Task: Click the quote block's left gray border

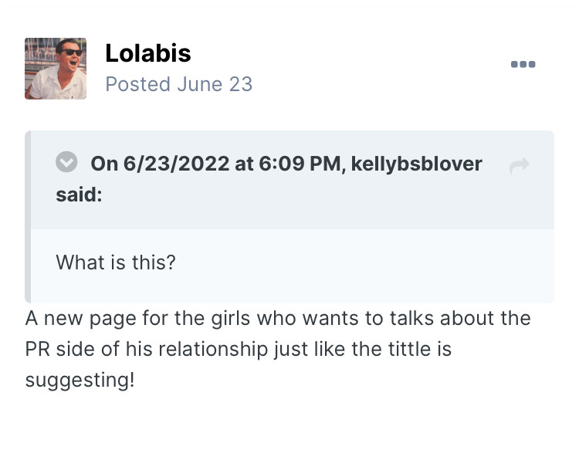Action: (28, 217)
